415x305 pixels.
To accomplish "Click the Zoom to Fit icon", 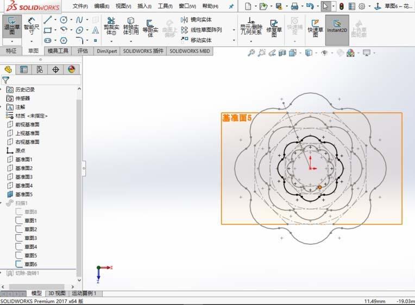I will coord(251,53).
